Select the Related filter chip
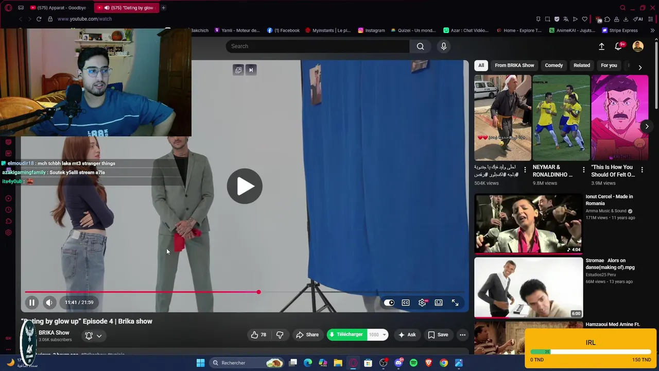Image resolution: width=659 pixels, height=371 pixels. click(582, 65)
